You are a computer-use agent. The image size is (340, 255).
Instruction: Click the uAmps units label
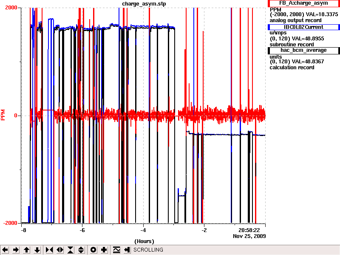[278, 33]
